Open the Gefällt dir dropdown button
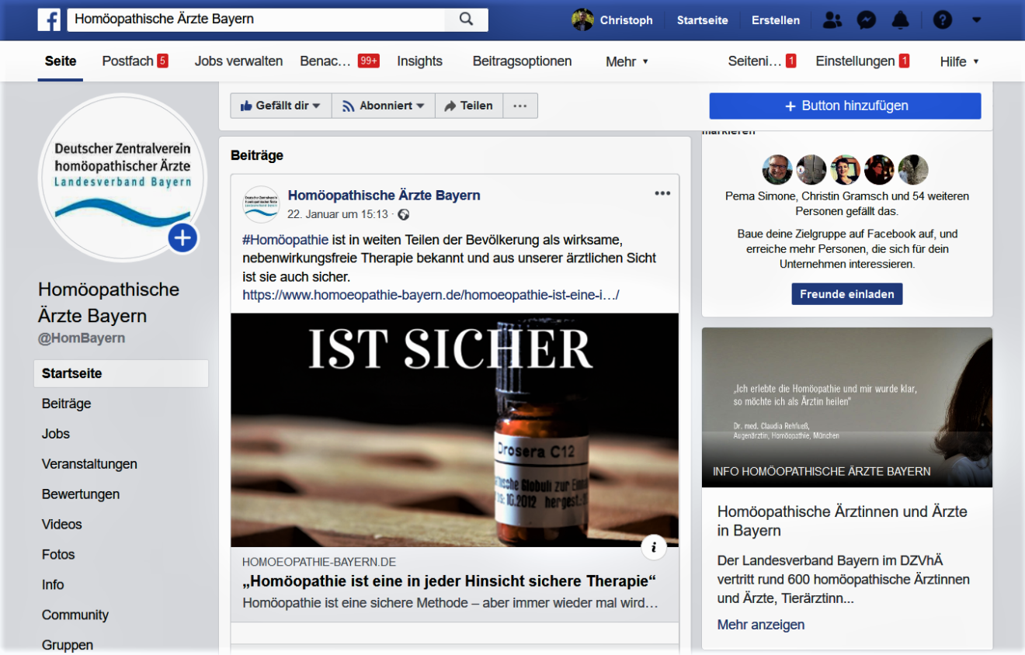The width and height of the screenshot is (1025, 655). click(281, 106)
